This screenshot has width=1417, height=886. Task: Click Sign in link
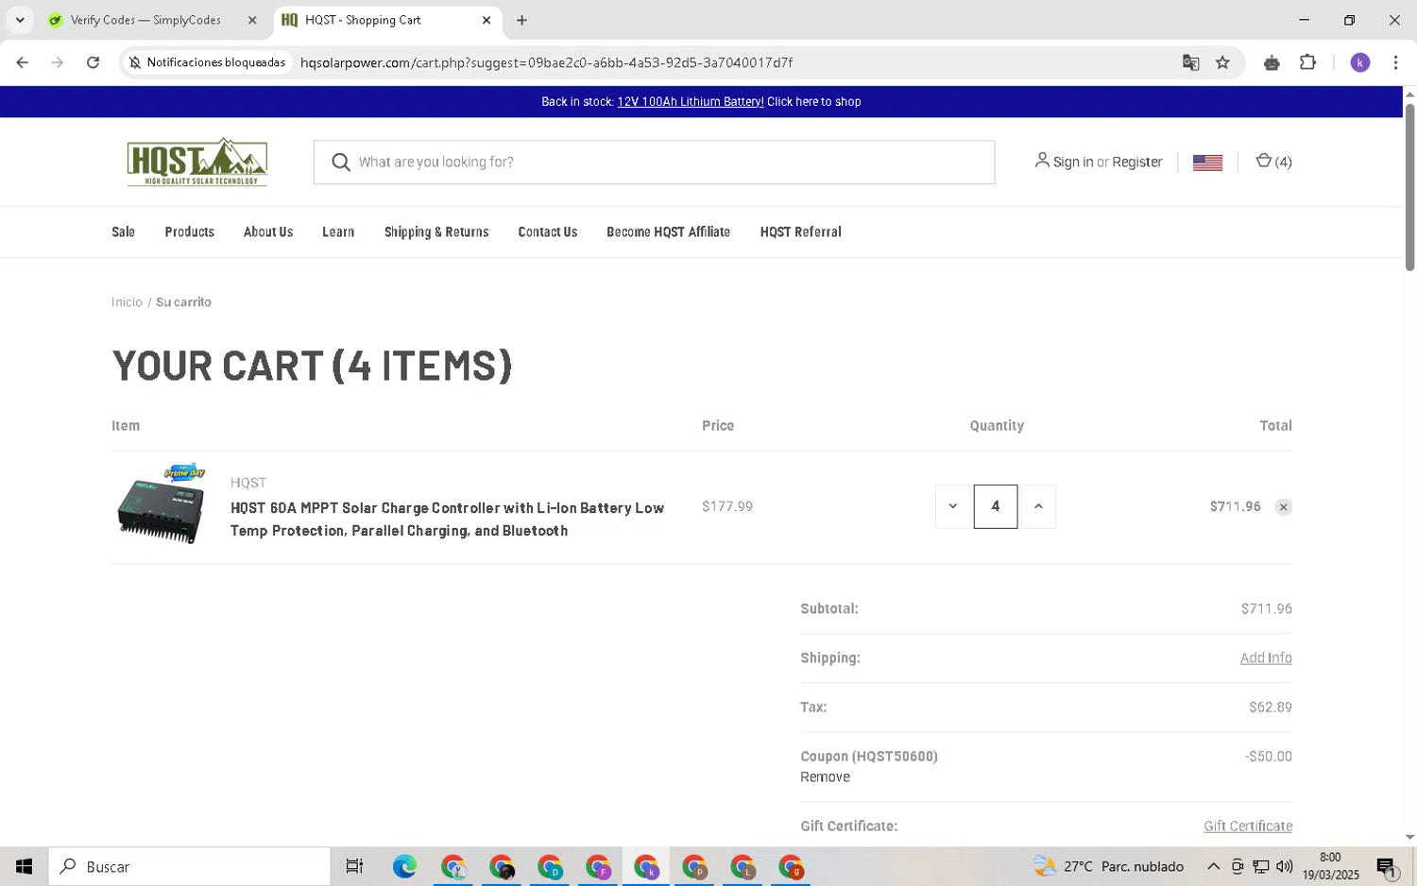click(1073, 162)
